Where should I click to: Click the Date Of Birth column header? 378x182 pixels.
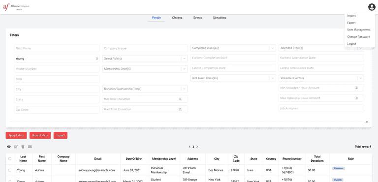click(134, 159)
